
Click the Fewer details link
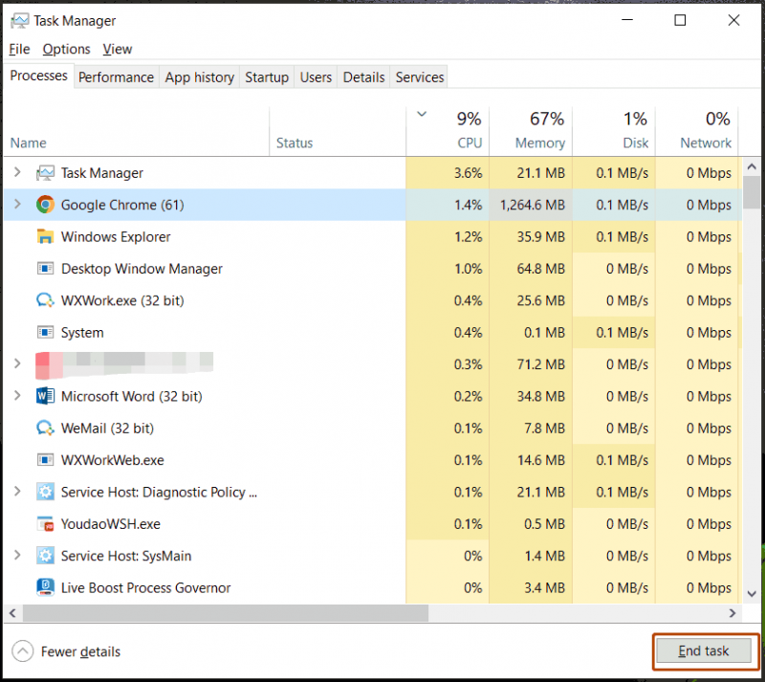pos(80,651)
